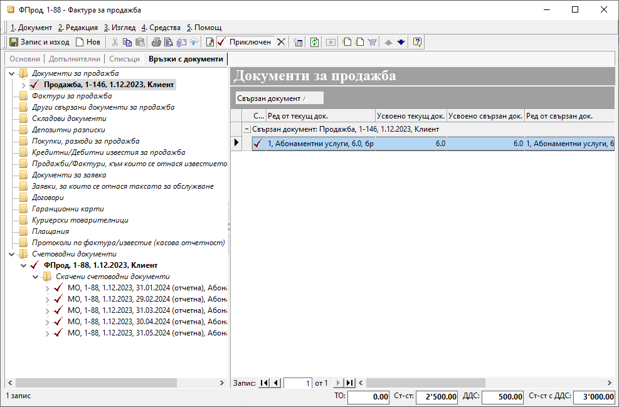619x407 pixels.
Task: Toggle the Приключен status checkmark
Action: tap(221, 42)
